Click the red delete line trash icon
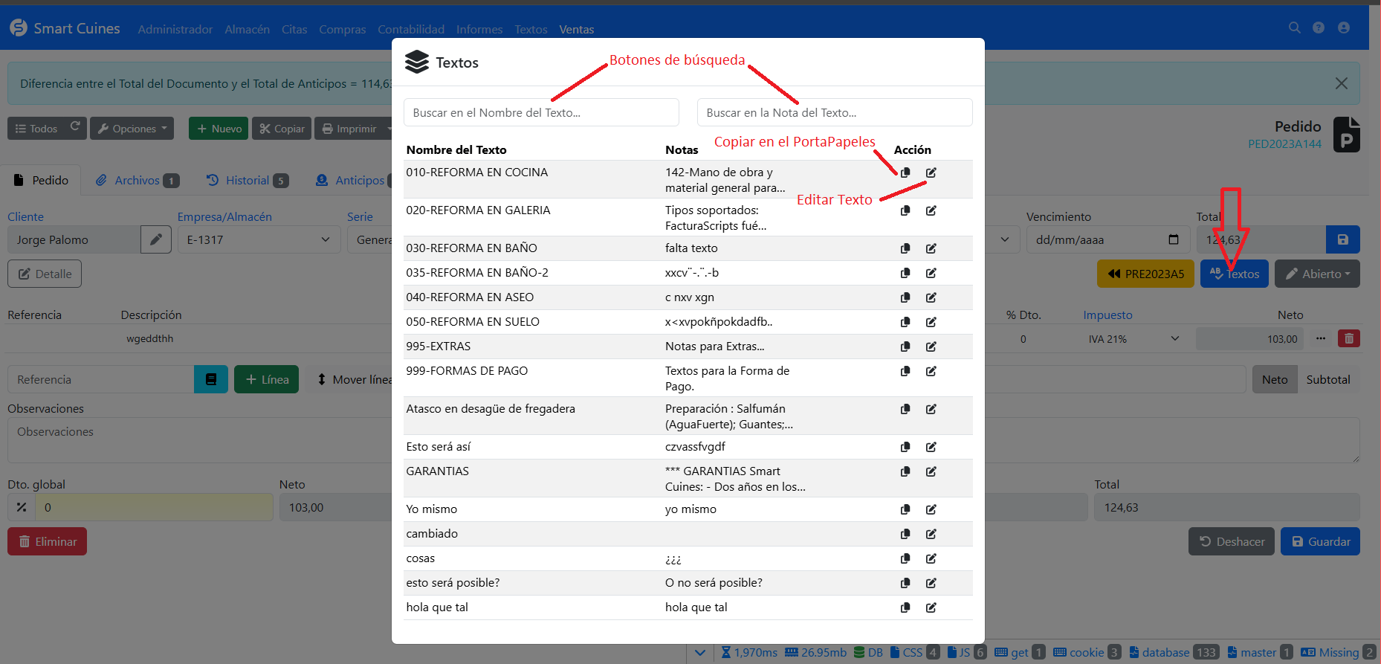Viewport: 1381px width, 664px height. pyautogui.click(x=1348, y=338)
